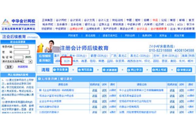Select 招生方案 in the blue navigation bar
The height and width of the screenshot is (130, 196).
(x=179, y=36)
